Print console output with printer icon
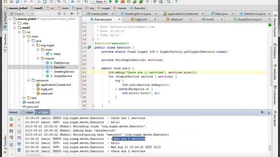Screen dimensions: 280x157 pos(19,144)
